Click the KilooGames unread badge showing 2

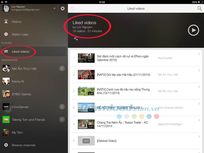62,107
